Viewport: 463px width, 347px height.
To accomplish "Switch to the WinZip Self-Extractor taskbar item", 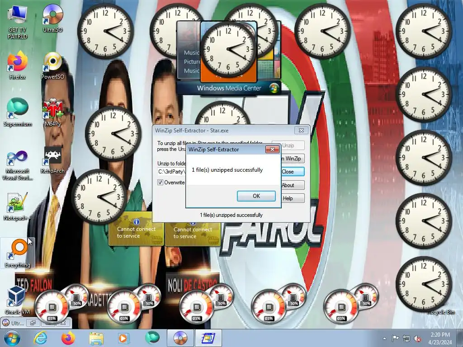I will point(208,338).
